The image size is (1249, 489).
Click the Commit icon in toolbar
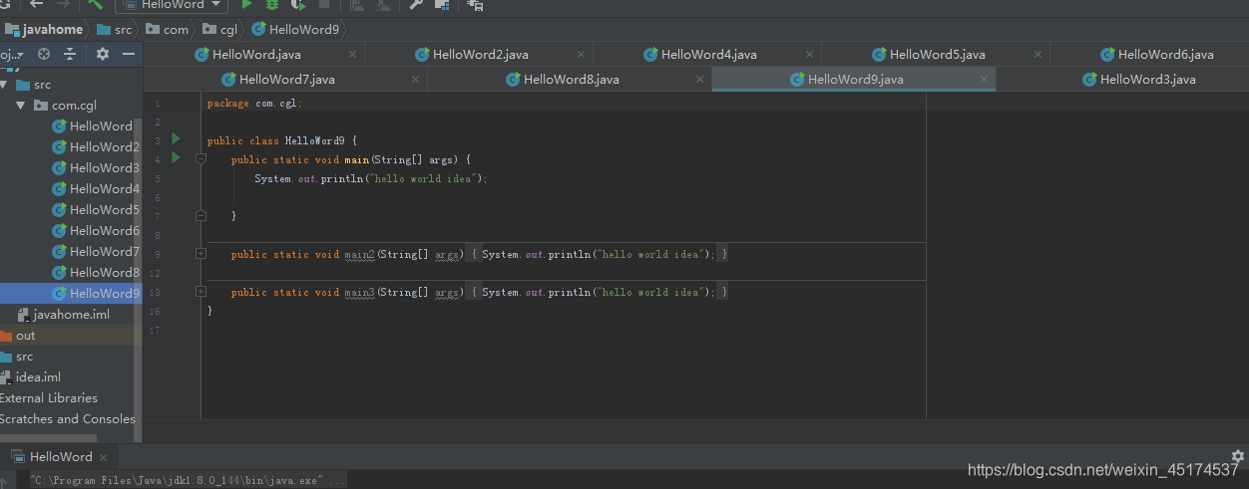tap(383, 5)
